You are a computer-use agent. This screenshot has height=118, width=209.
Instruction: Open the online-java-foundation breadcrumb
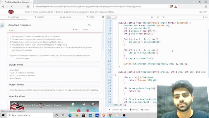tap(43, 12)
